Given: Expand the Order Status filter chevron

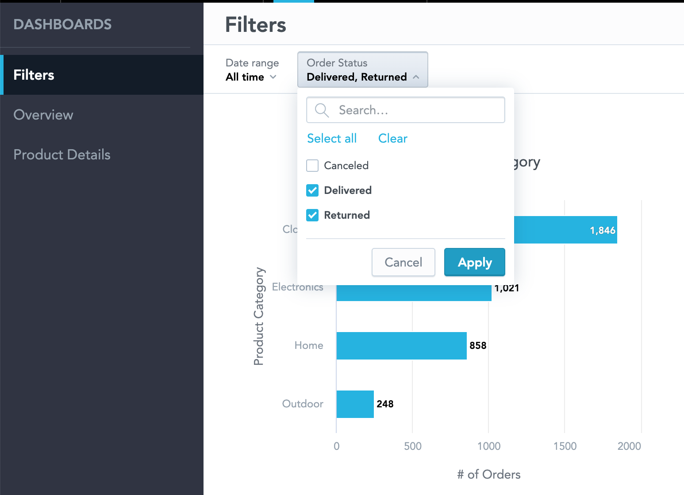Looking at the screenshot, I should (416, 76).
